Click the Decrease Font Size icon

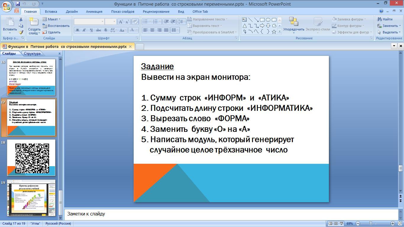pos(127,22)
